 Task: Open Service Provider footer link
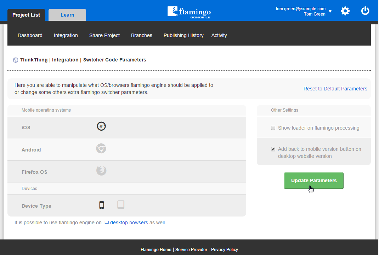tap(191, 250)
